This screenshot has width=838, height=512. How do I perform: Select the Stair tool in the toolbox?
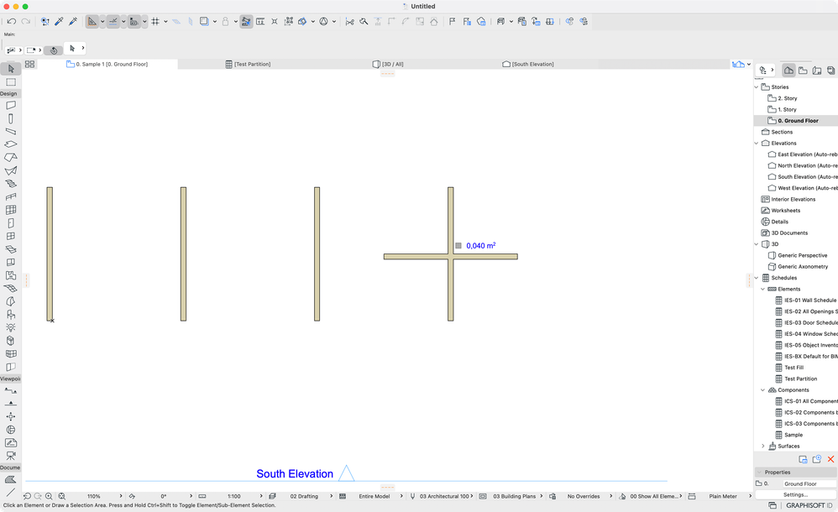click(x=11, y=184)
